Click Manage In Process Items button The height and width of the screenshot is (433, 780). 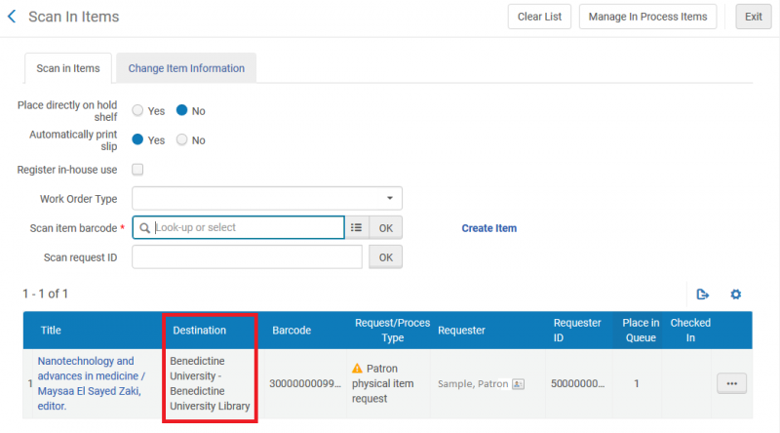[x=647, y=17]
